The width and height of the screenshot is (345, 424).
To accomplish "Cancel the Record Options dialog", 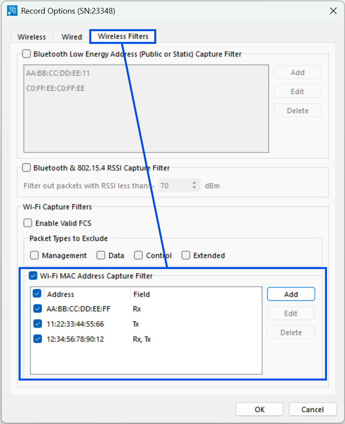I will click(313, 410).
